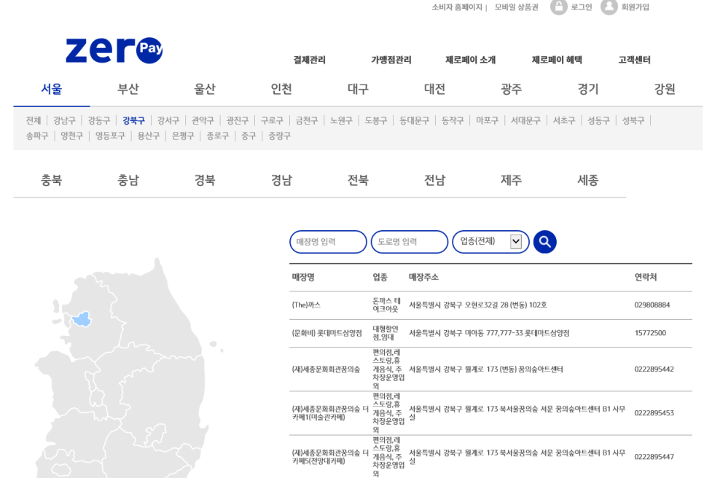
Task: Select the 충남 region tab
Action: click(128, 181)
